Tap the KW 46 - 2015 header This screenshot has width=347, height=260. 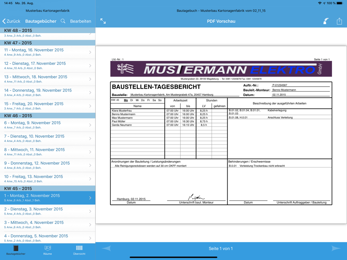48,116
